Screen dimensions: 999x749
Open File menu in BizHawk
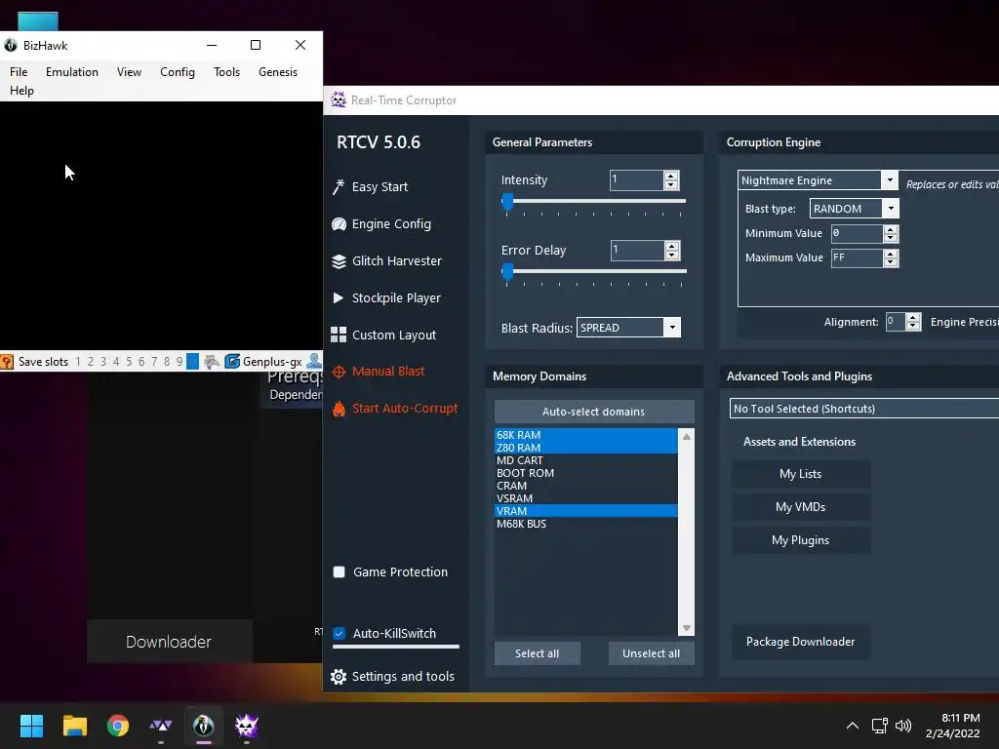(19, 72)
